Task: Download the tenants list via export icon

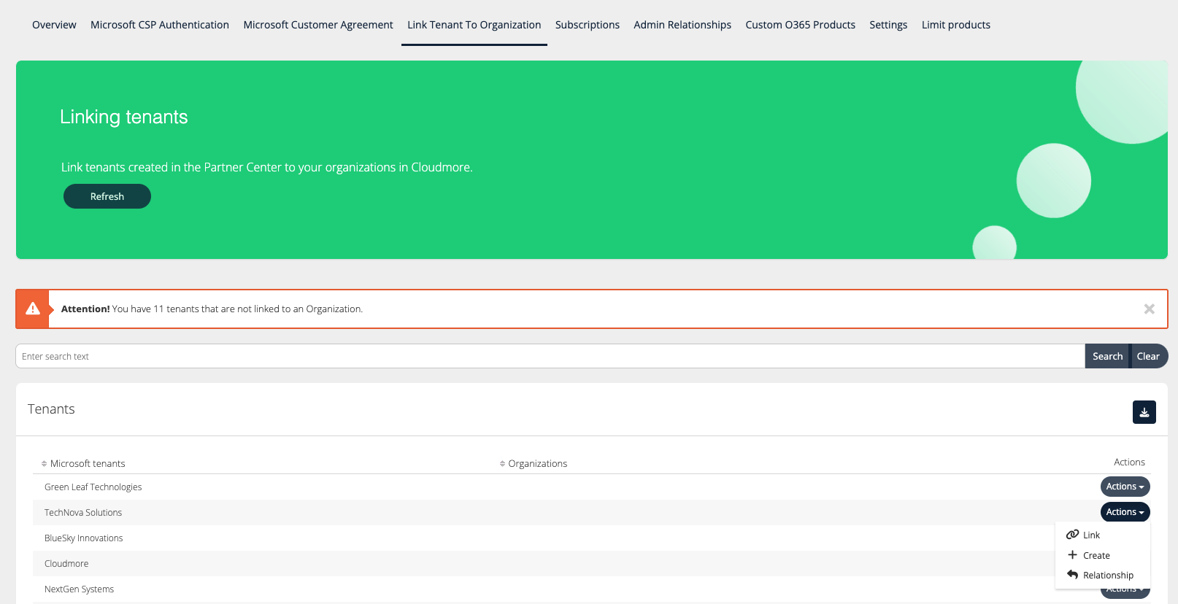Action: 1144,412
